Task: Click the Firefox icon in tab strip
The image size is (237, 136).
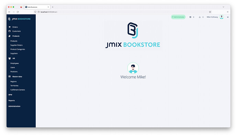Action: pyautogui.click(x=21, y=7)
